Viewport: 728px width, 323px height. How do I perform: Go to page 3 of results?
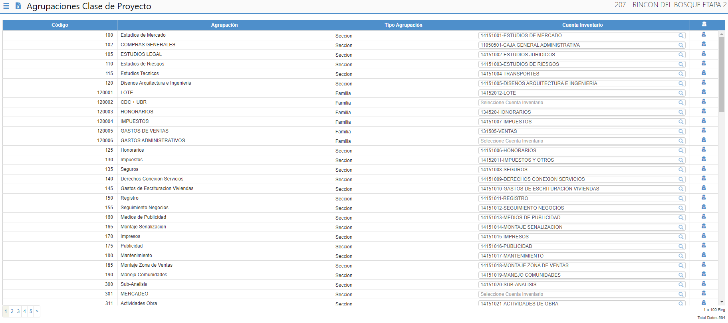point(18,311)
